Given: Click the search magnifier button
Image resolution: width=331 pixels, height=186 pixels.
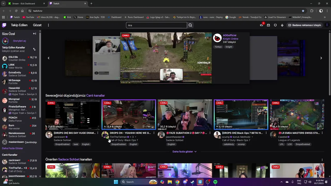Looking at the screenshot, I should point(190,25).
